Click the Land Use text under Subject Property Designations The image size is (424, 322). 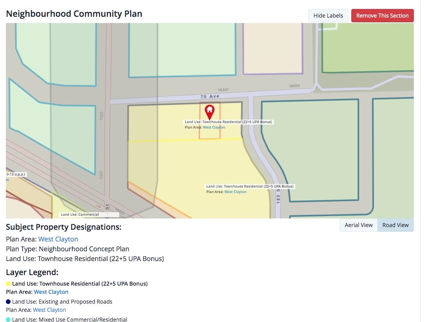pos(85,259)
